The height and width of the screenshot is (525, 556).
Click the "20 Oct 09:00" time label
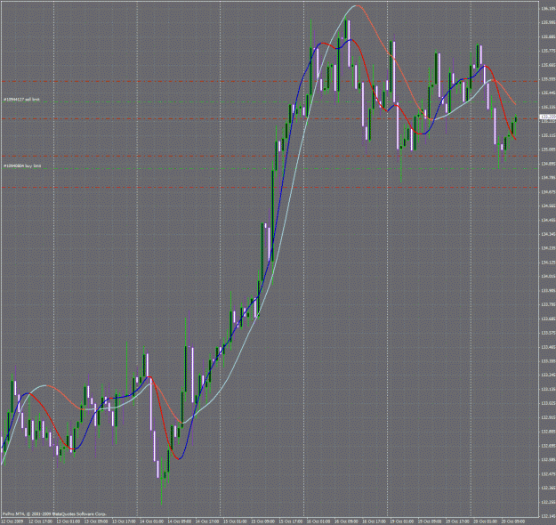[513, 521]
